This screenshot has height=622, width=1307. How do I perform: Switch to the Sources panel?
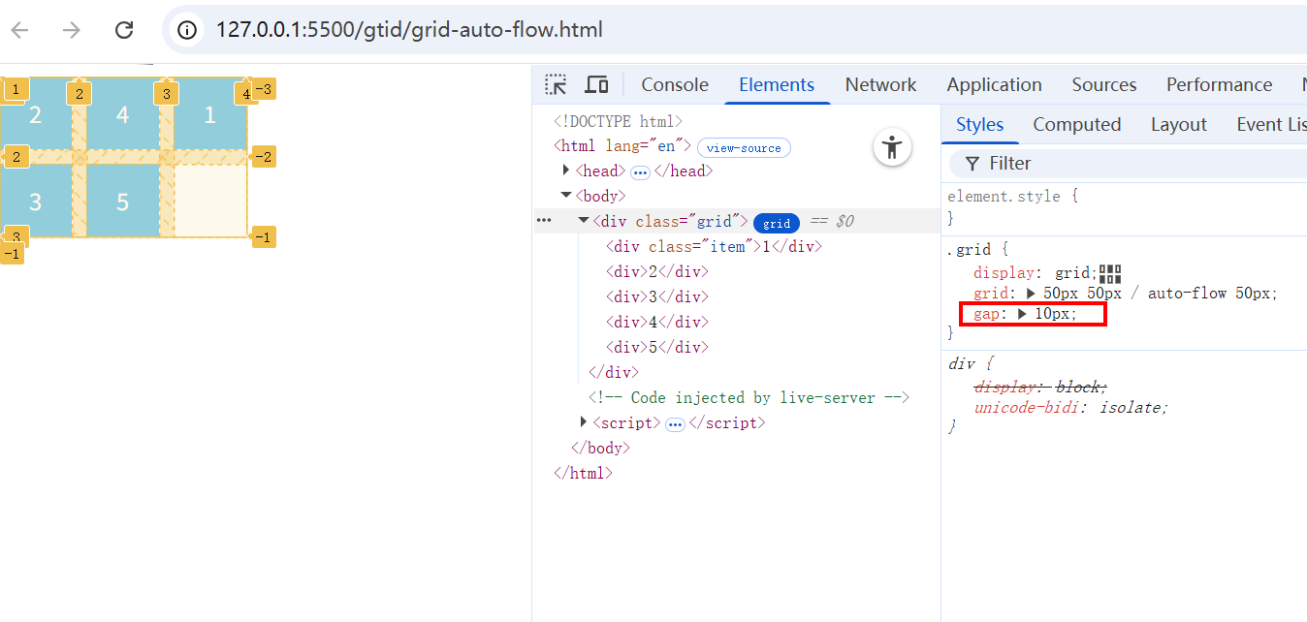click(x=1104, y=84)
